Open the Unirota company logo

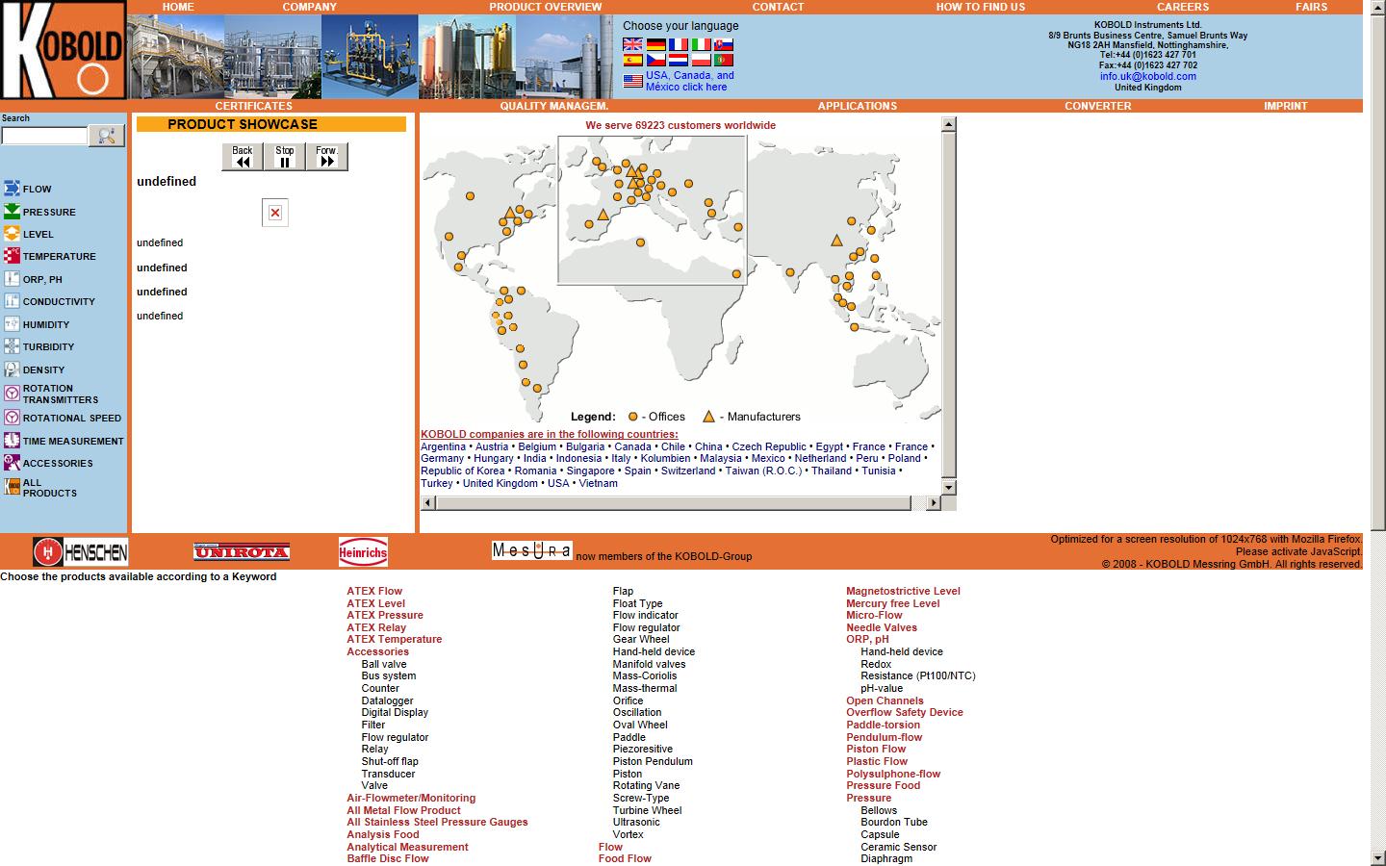tap(242, 551)
